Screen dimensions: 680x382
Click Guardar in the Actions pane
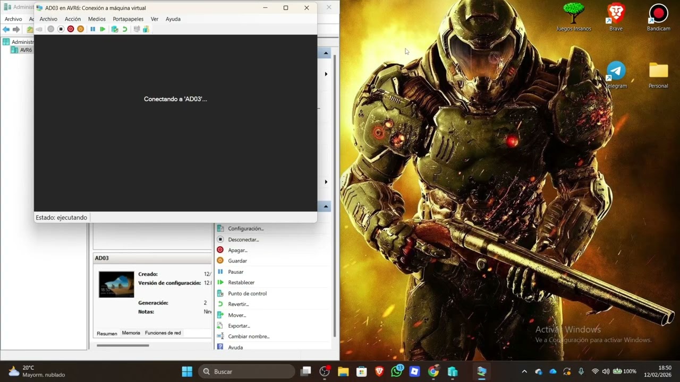click(237, 261)
